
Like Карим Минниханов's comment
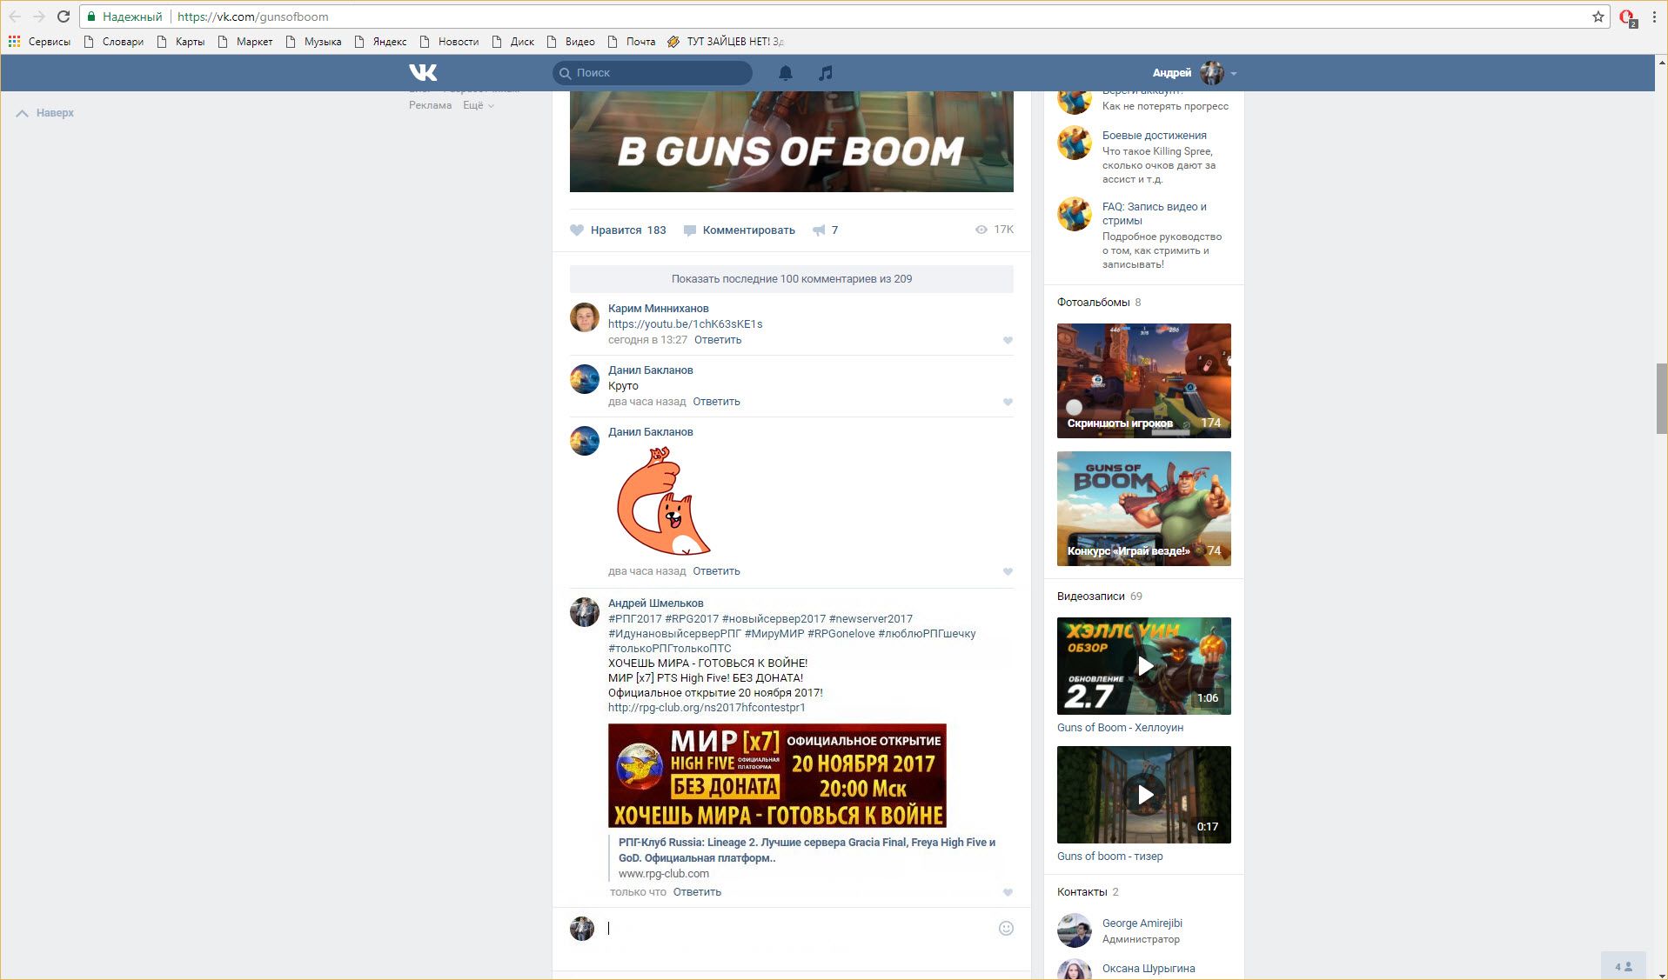click(x=1008, y=340)
